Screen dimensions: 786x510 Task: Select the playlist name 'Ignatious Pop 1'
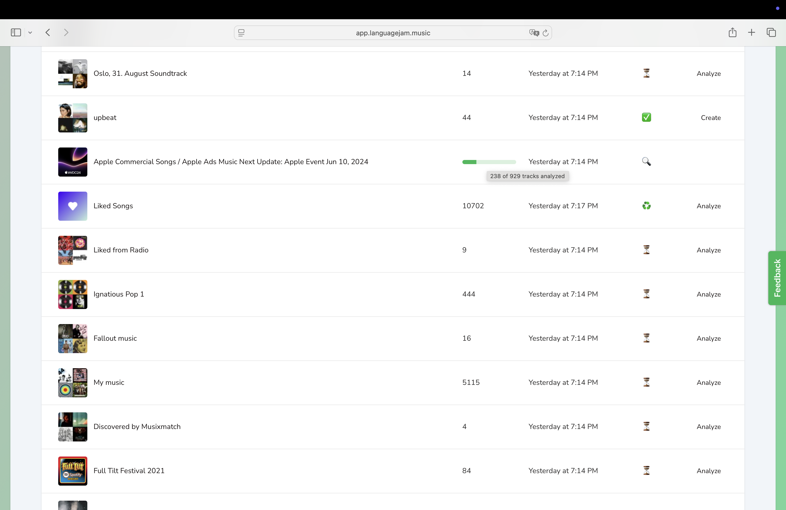coord(119,294)
